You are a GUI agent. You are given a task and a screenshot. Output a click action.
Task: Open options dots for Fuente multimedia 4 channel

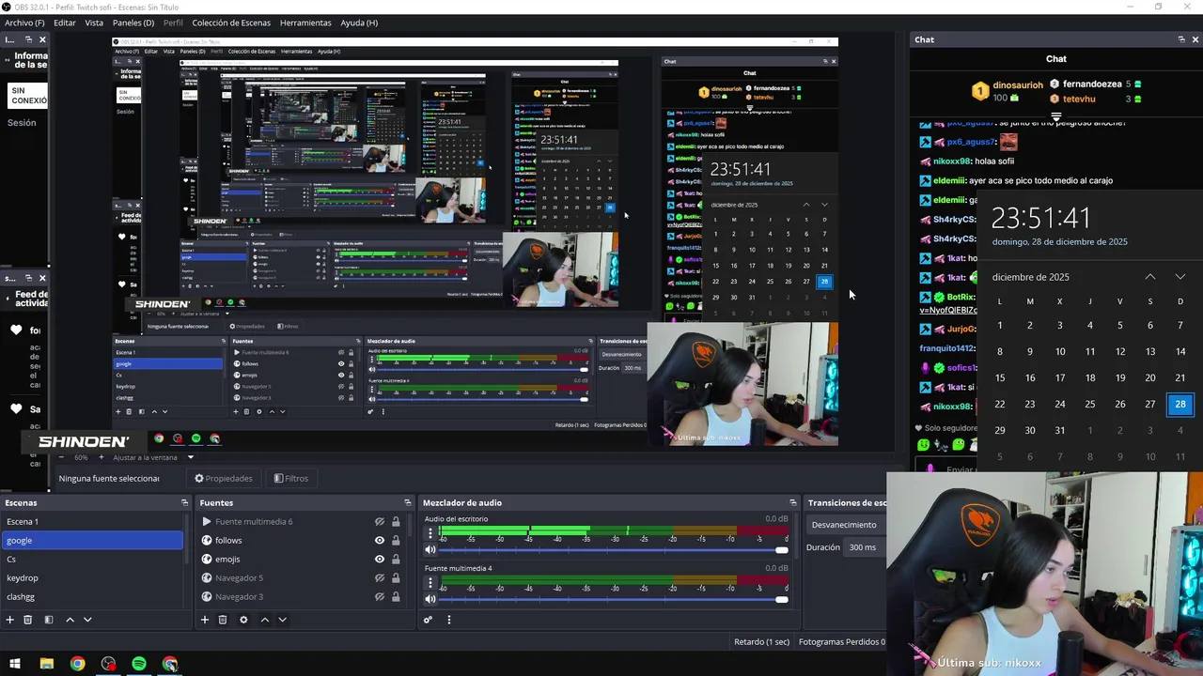tap(430, 582)
